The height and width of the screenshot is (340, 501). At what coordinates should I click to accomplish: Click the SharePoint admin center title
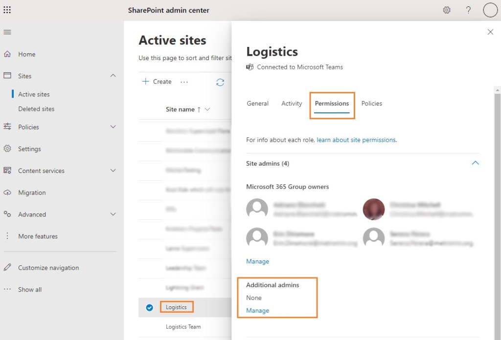point(168,10)
